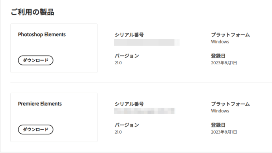Click the blurred Photoshop Elements serial number
The width and height of the screenshot is (272, 153).
147,42
